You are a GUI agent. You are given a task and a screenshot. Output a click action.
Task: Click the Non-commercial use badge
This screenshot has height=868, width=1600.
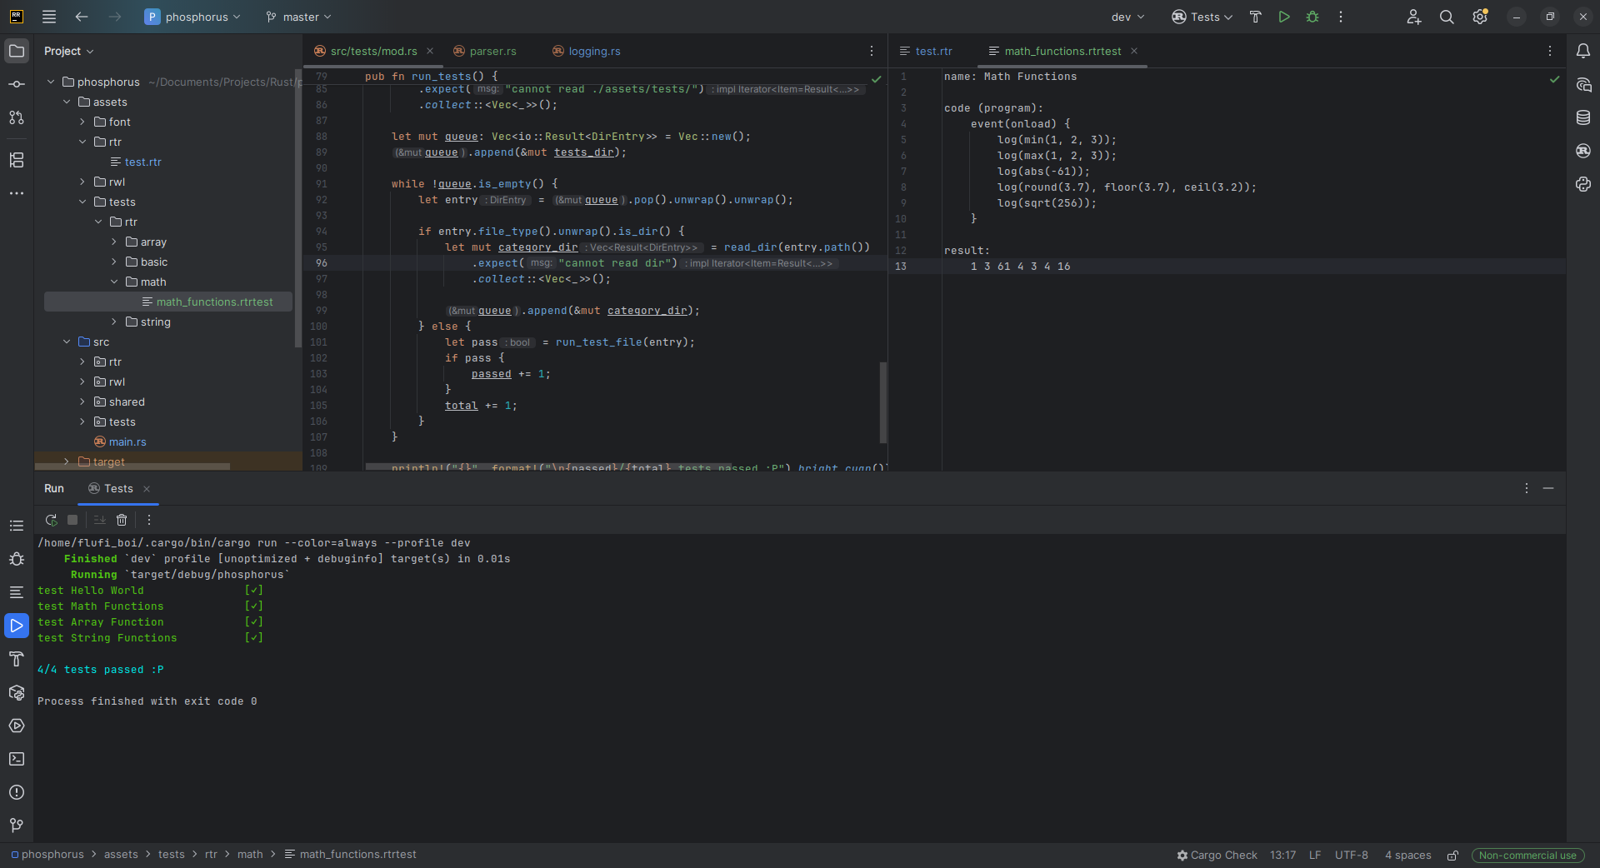1527,856
